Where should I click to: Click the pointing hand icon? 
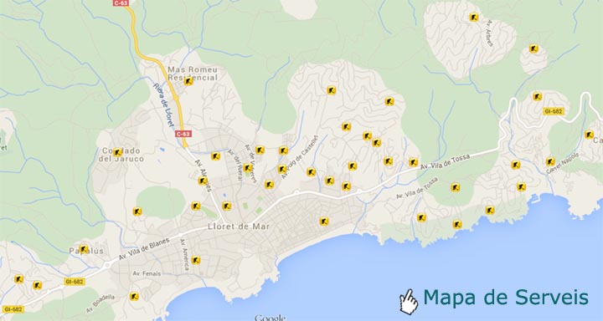409,302
